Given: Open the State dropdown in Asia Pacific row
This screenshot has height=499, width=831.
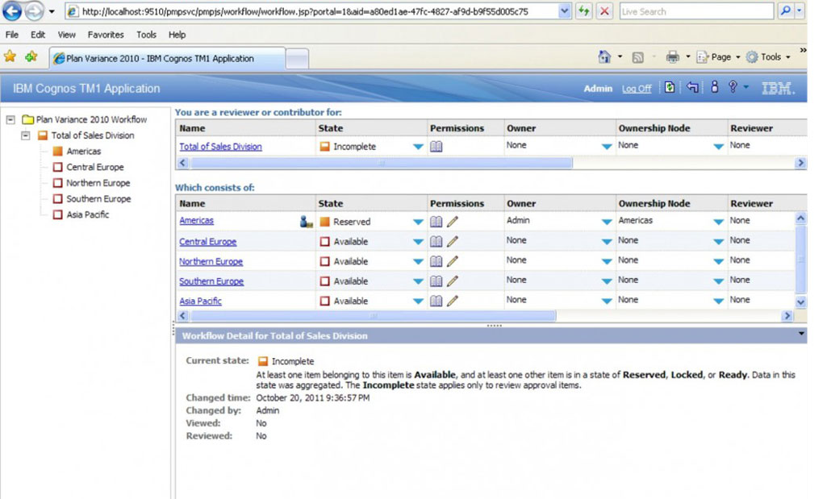Looking at the screenshot, I should (418, 301).
